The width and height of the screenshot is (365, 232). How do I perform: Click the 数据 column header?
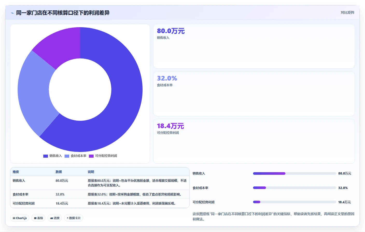(x=59, y=172)
